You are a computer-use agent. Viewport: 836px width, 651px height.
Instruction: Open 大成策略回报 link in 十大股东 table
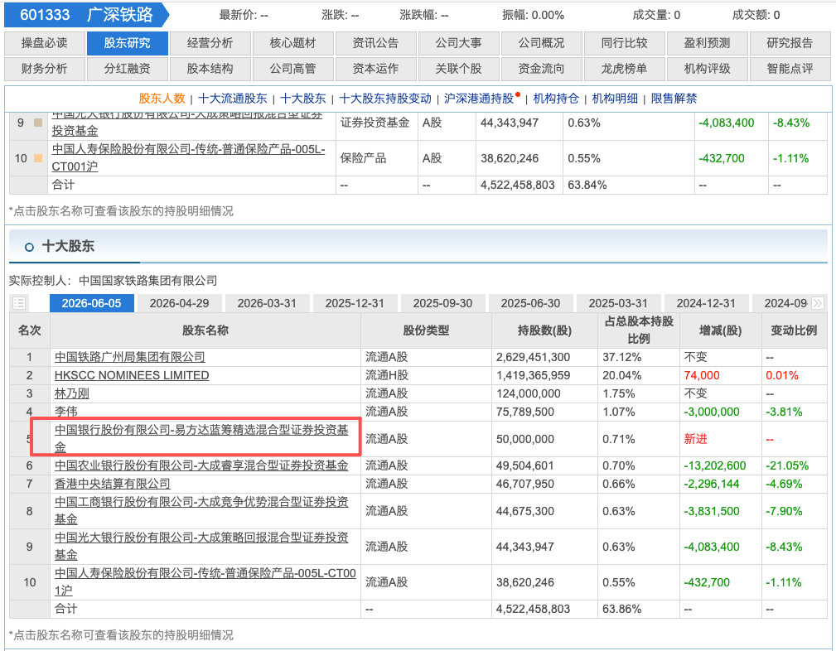point(201,547)
